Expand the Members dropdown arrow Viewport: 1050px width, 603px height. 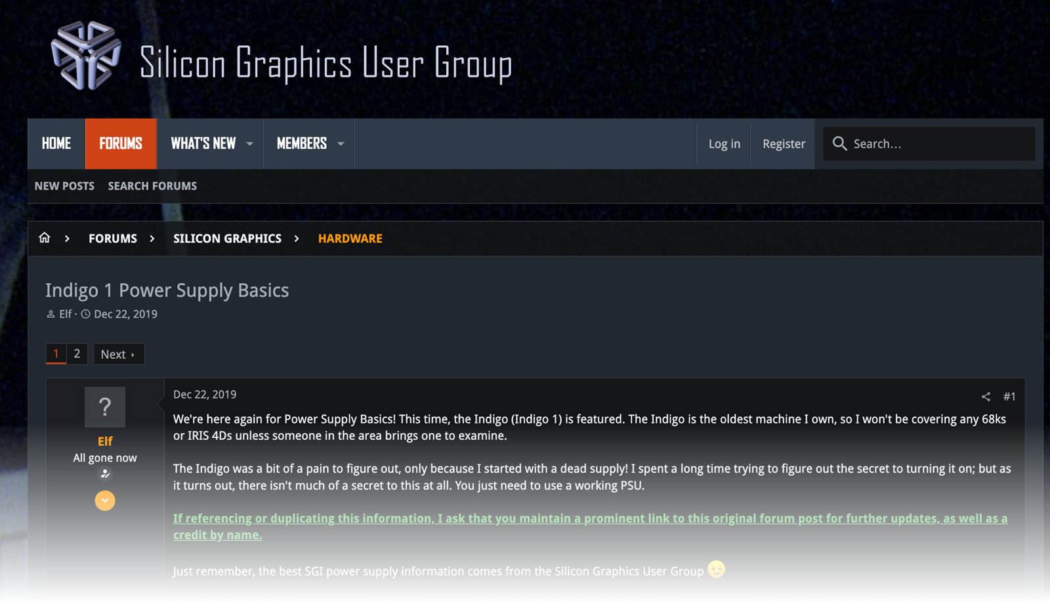(341, 144)
